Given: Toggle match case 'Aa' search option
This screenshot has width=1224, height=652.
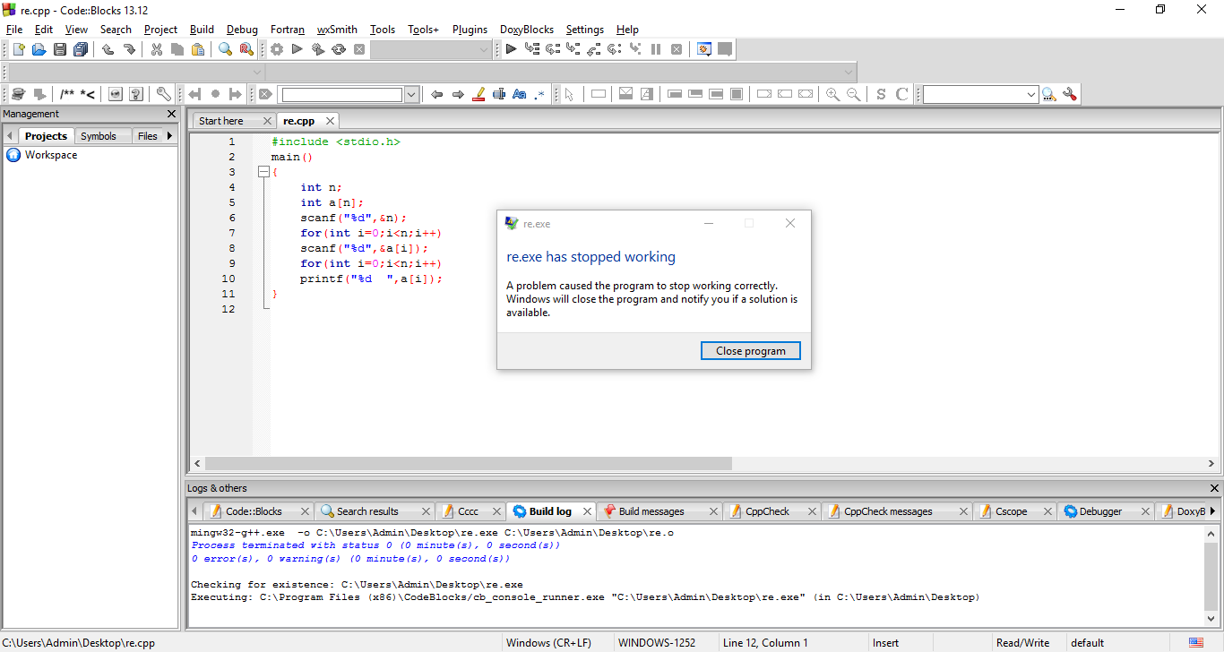Looking at the screenshot, I should 520,94.
